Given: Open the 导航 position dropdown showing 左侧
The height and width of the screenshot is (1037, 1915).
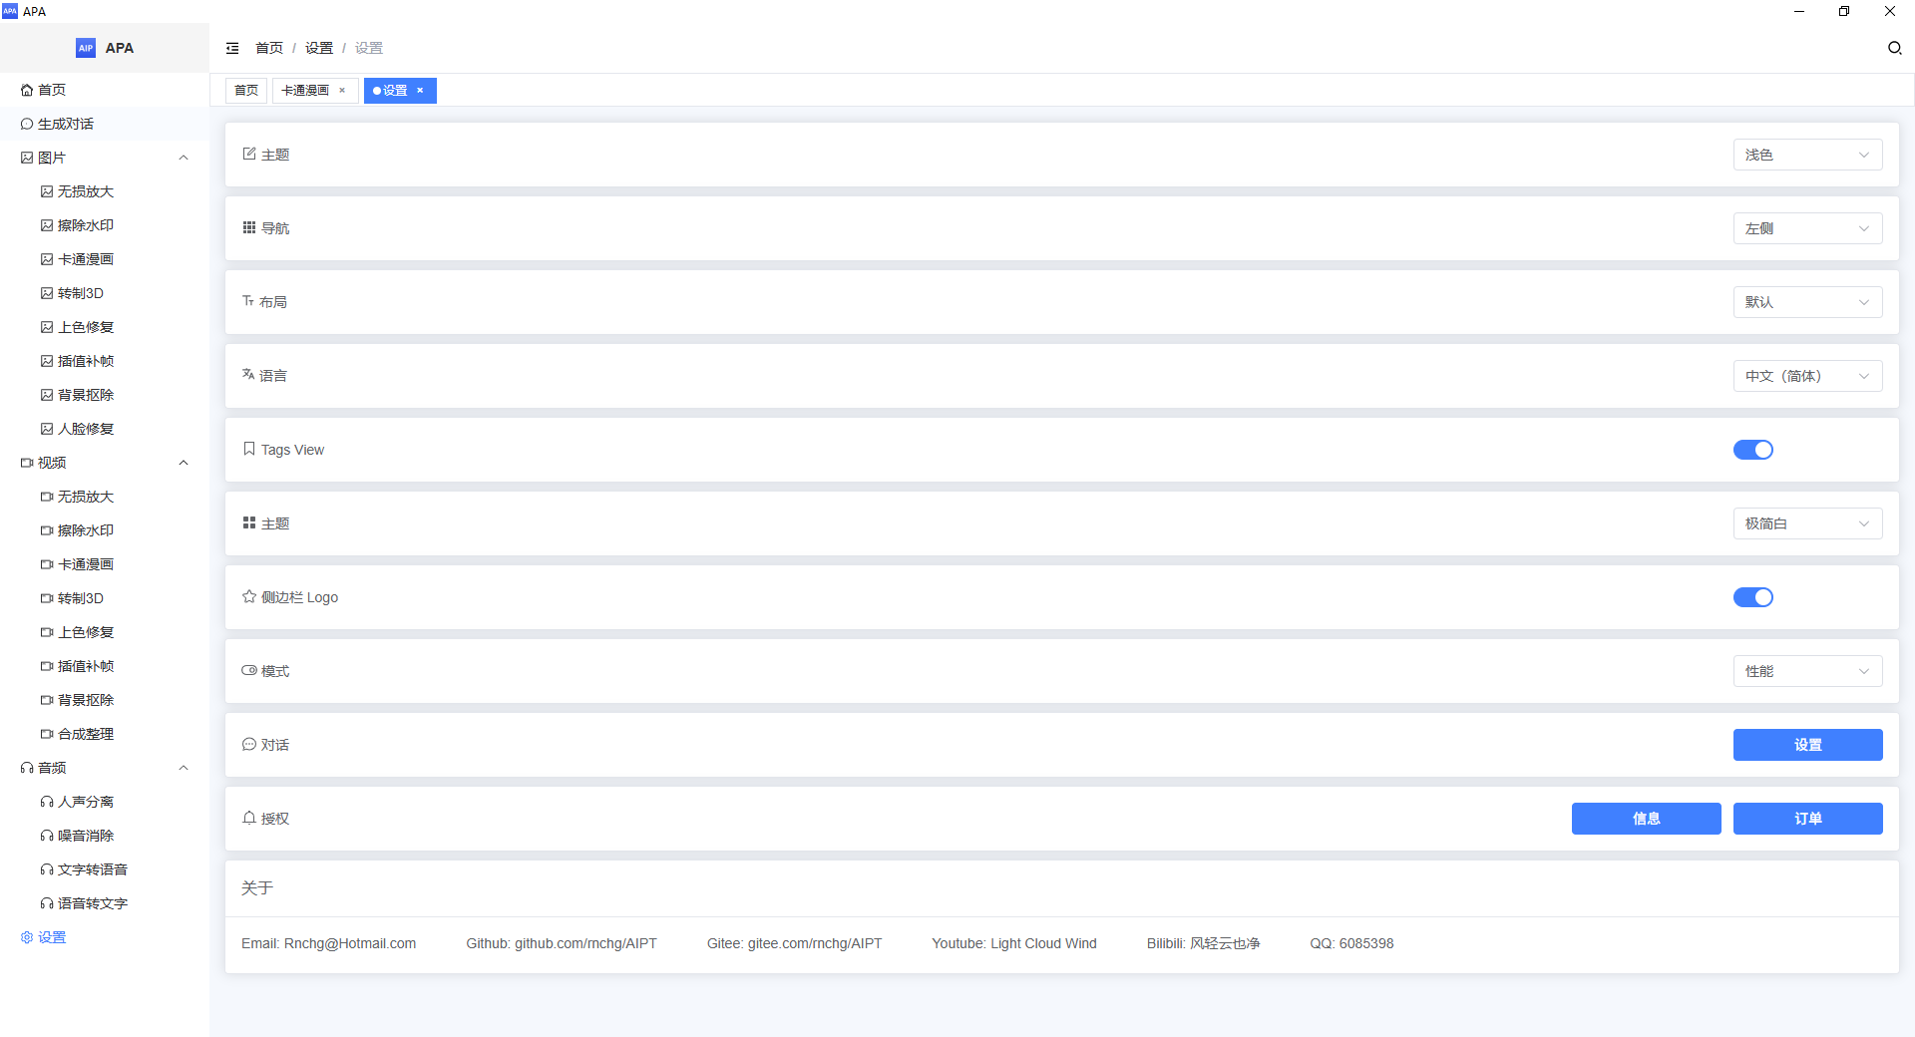Looking at the screenshot, I should tap(1807, 228).
